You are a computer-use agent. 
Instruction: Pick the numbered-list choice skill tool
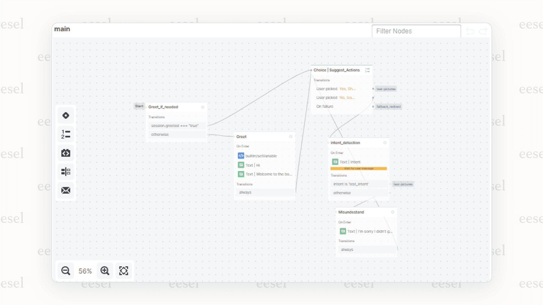click(x=66, y=134)
